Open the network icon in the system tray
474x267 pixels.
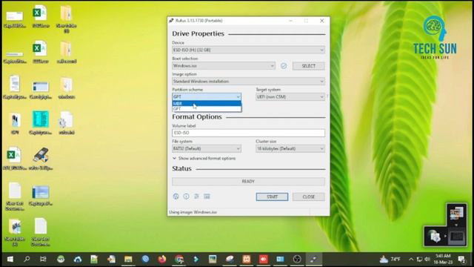(420, 259)
